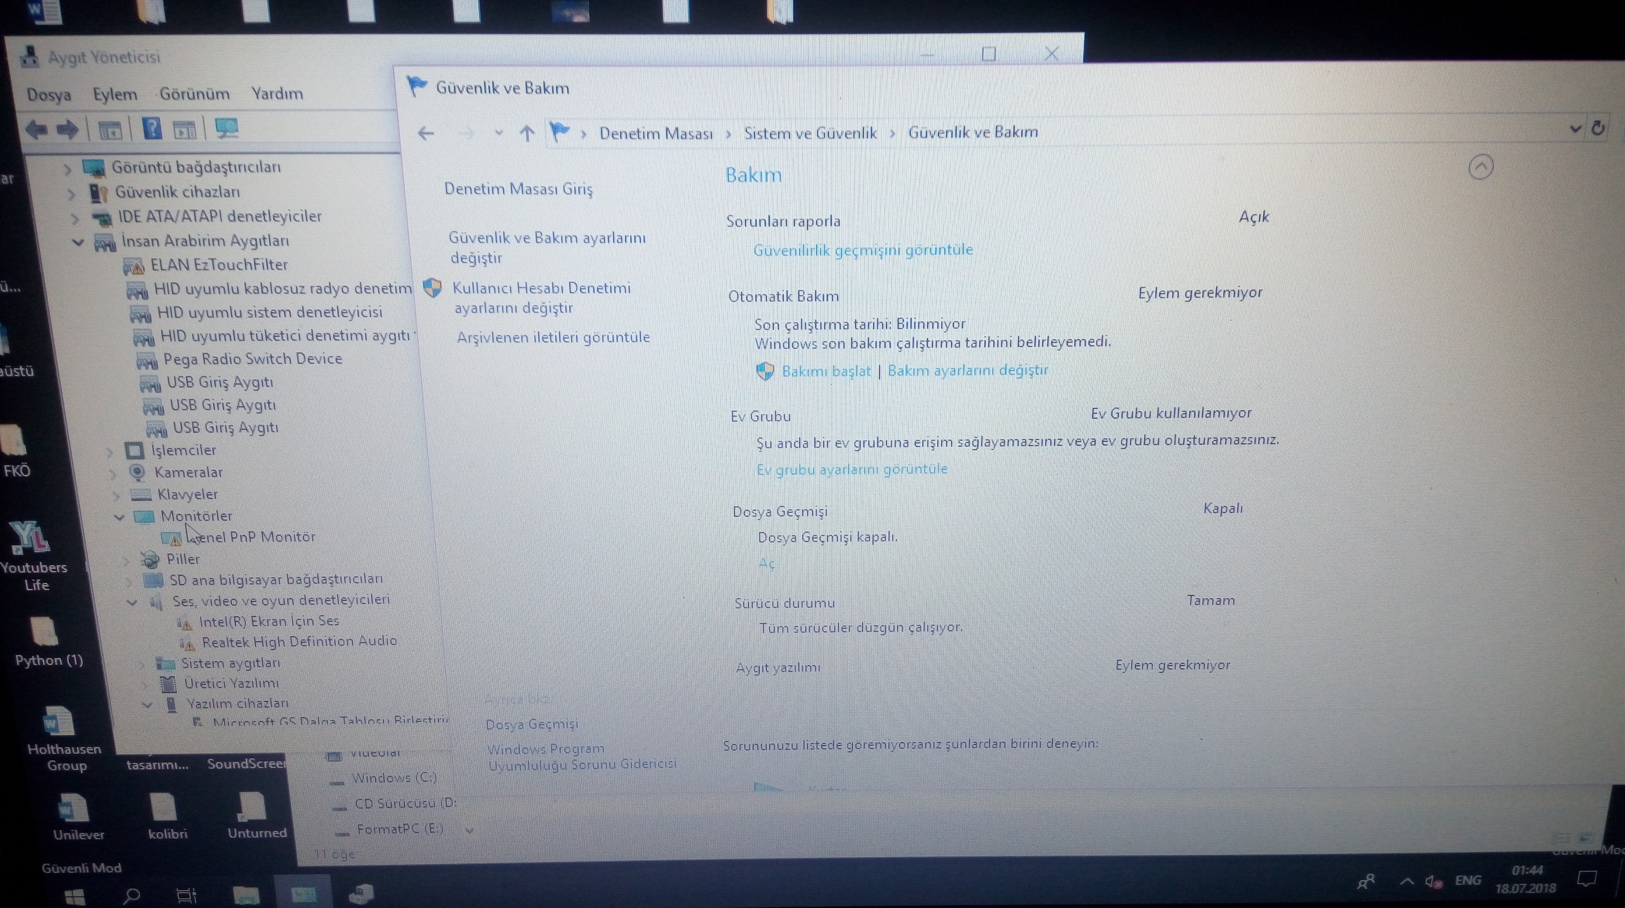Click Bakım ayarlarını değiştir link
1625x908 pixels.
click(x=968, y=370)
